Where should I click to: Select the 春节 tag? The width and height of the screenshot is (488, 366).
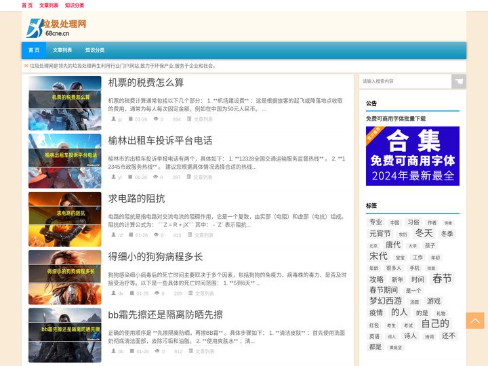442,279
